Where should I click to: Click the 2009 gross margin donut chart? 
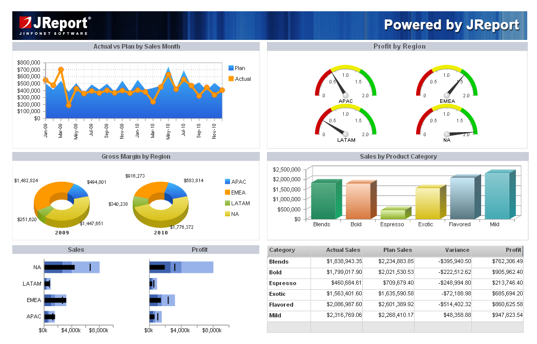61,204
